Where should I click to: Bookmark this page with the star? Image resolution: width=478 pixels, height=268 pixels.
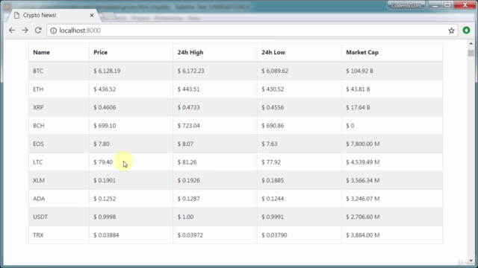(x=451, y=31)
